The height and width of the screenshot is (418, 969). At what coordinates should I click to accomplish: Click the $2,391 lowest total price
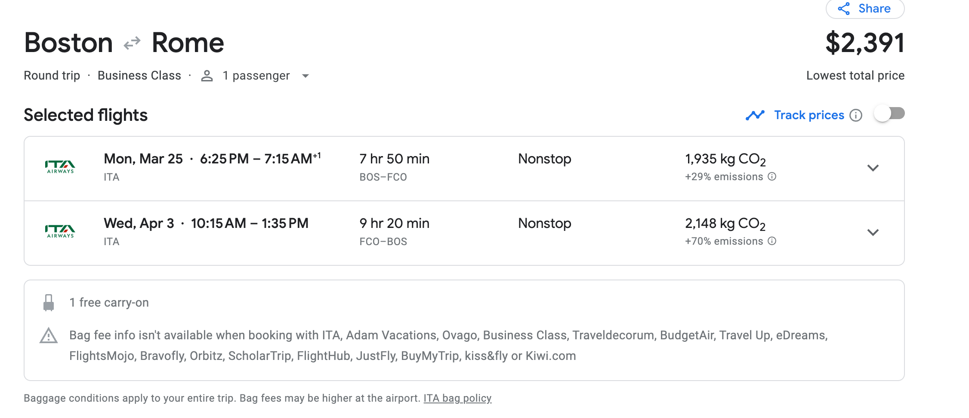pyautogui.click(x=864, y=43)
